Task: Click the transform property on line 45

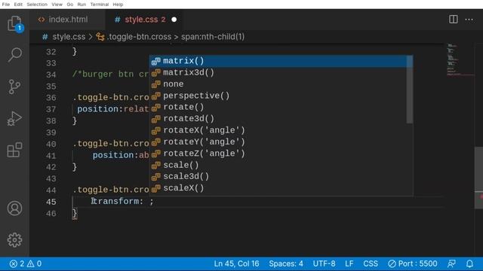Action: 115,202
